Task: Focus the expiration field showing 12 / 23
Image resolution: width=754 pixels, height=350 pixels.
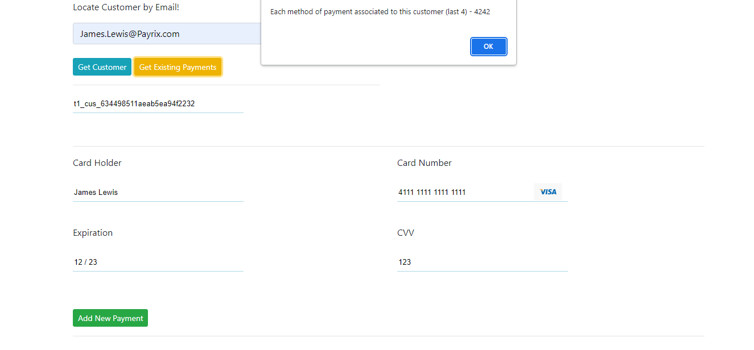Action: coord(158,262)
